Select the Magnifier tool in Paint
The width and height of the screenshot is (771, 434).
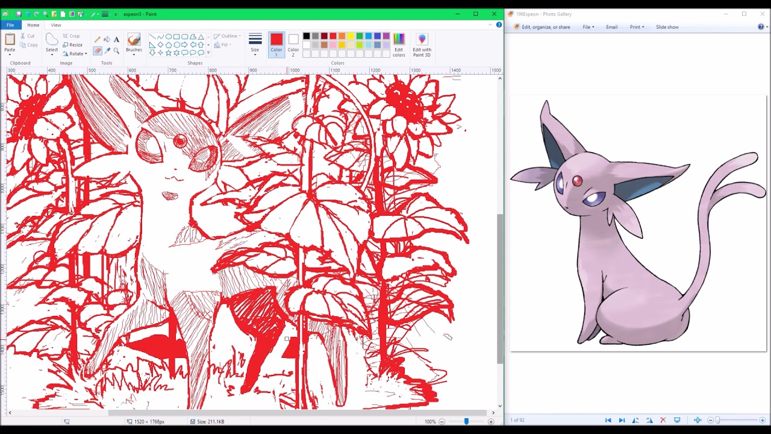(x=116, y=51)
